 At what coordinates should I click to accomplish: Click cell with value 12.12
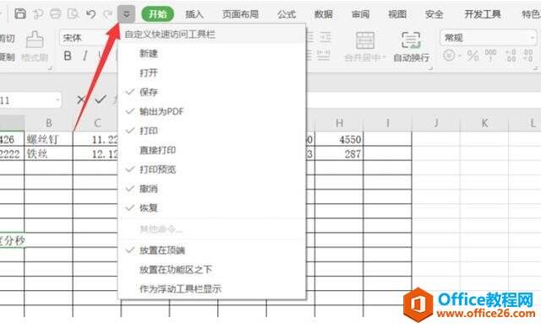pyautogui.click(x=96, y=153)
